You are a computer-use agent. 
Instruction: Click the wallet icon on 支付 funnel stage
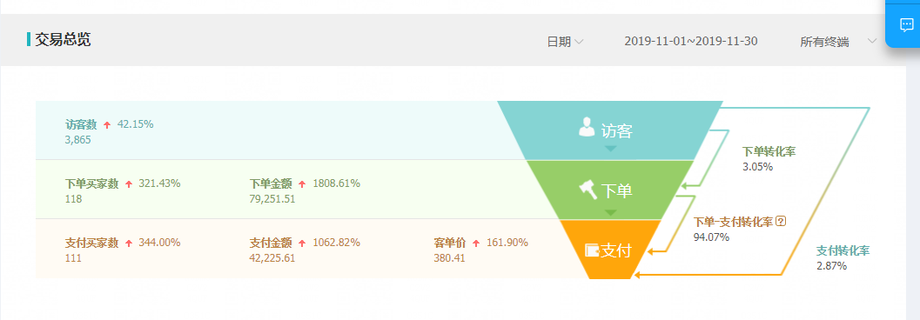click(592, 250)
